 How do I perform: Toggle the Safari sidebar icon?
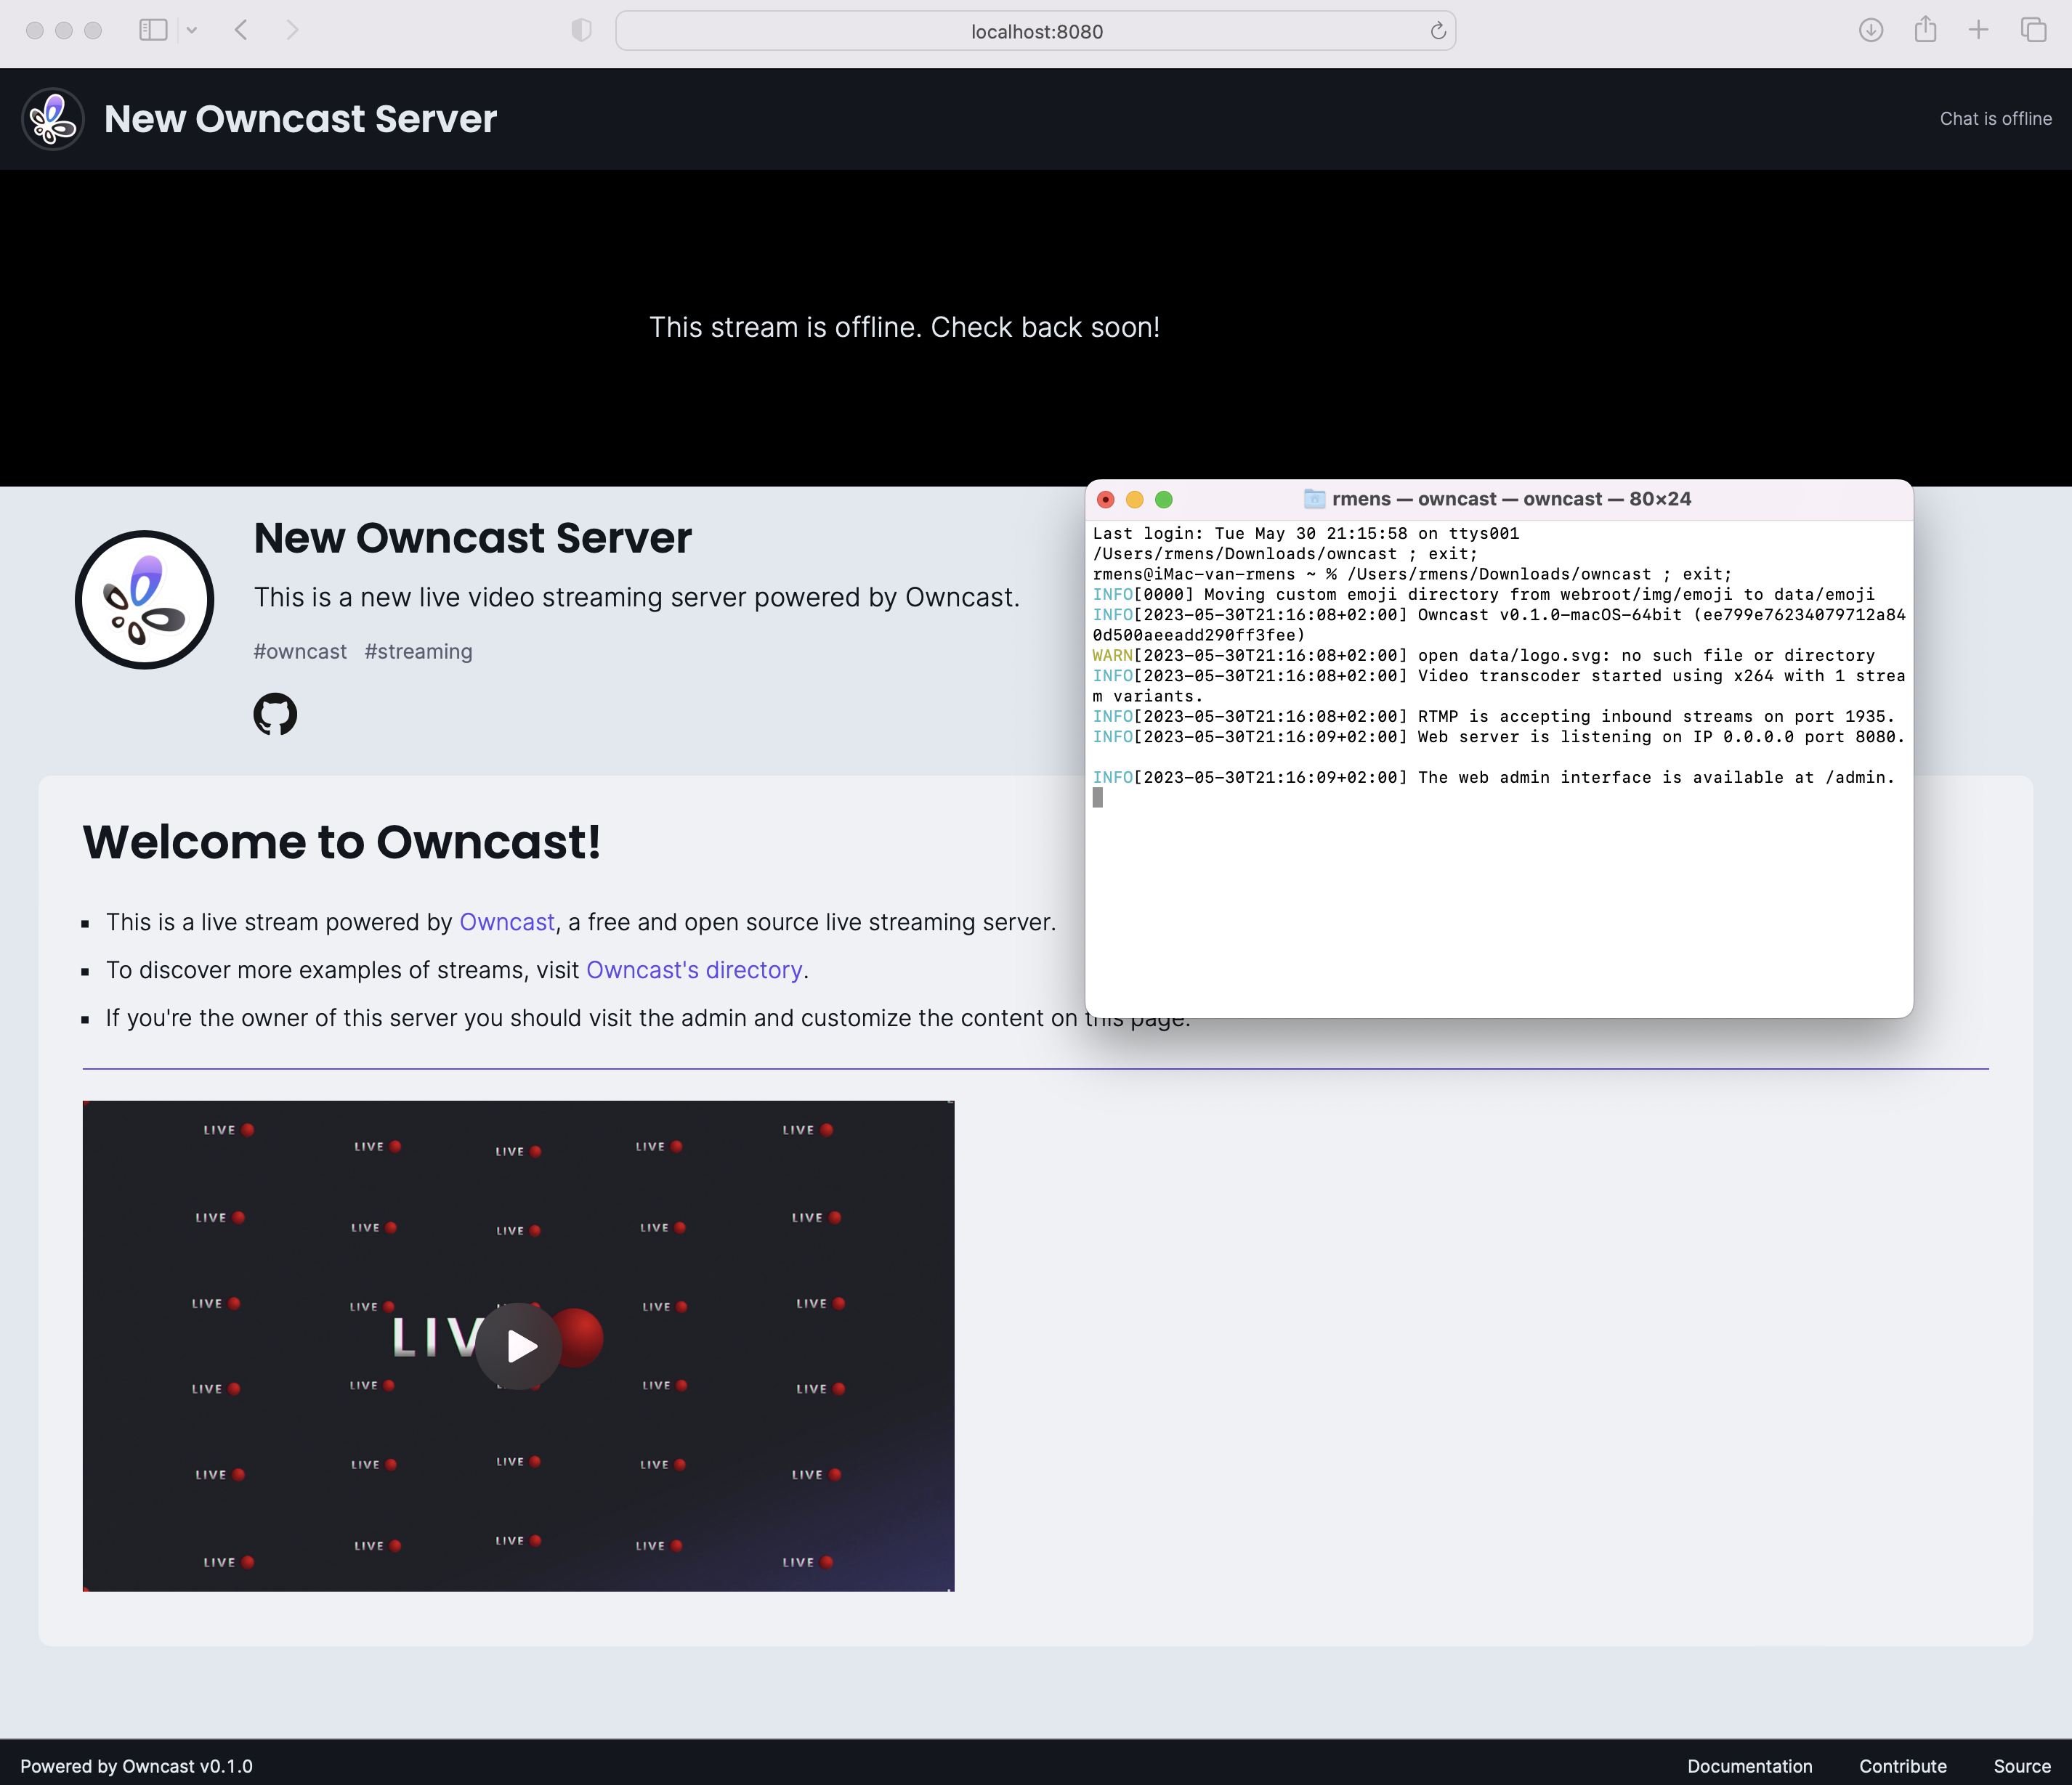pos(153,30)
